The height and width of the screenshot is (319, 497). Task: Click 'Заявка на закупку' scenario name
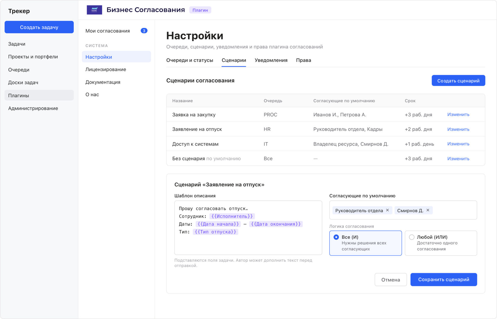pos(194,115)
